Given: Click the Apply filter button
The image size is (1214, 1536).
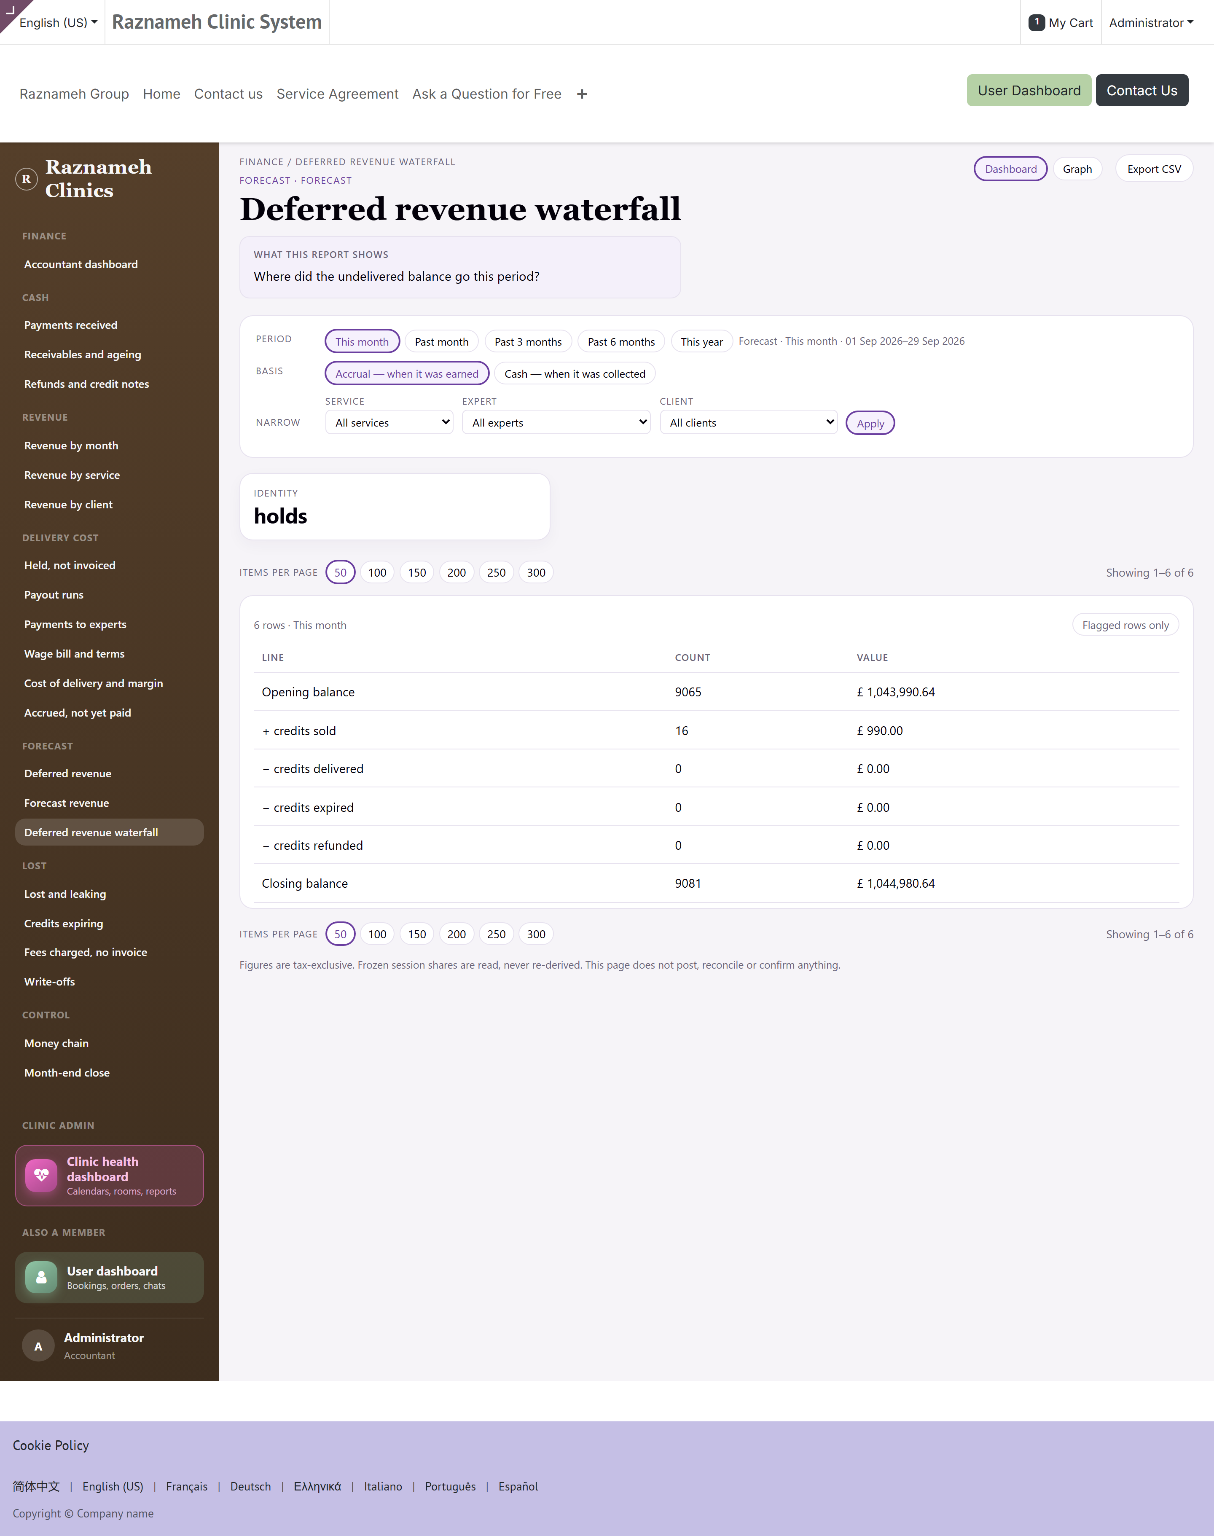Looking at the screenshot, I should 870,423.
